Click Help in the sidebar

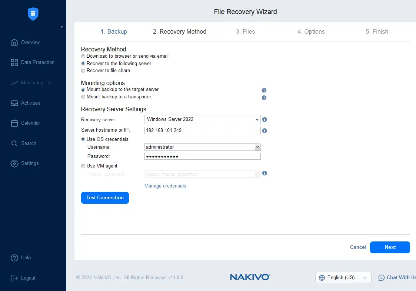26,258
